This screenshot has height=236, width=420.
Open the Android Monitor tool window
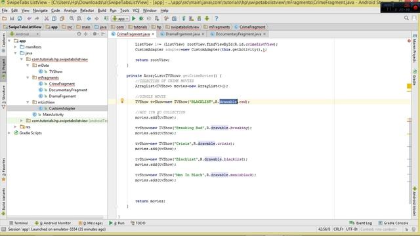point(53,223)
